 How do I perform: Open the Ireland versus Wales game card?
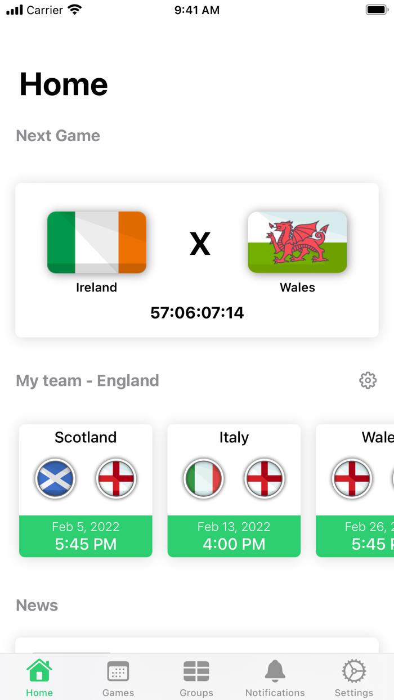click(197, 260)
